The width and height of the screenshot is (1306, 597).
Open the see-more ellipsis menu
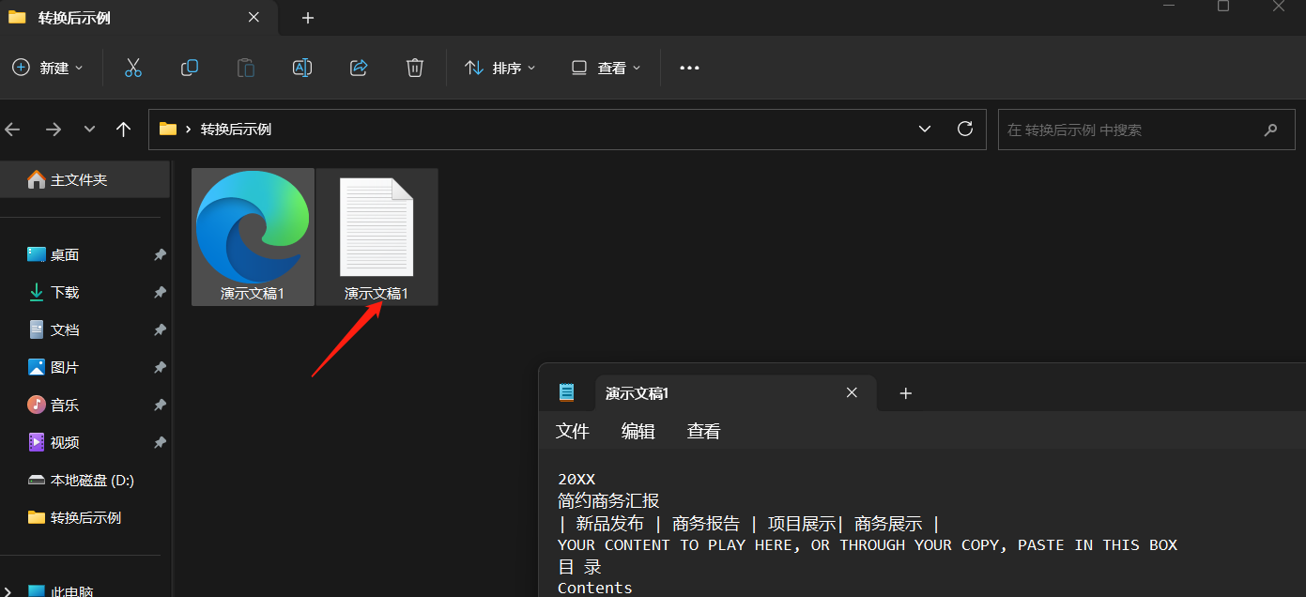[x=689, y=67]
